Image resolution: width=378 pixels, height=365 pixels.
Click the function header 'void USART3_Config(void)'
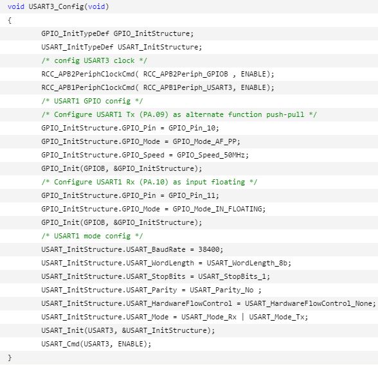coord(58,6)
